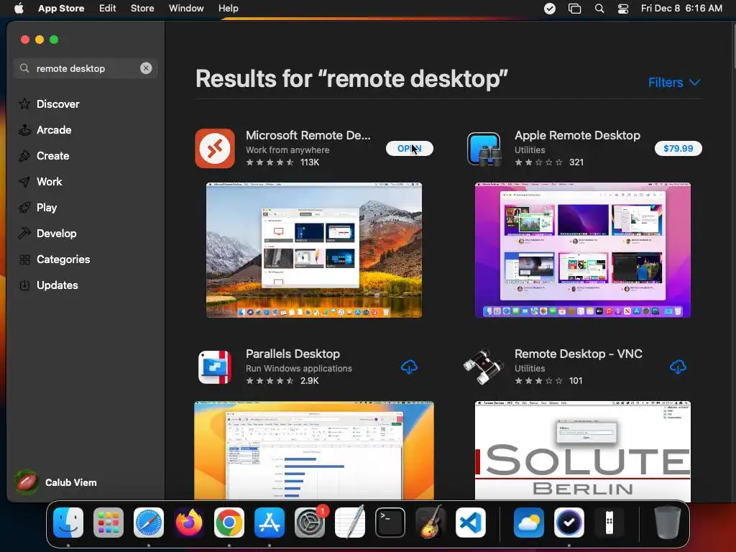Click the window stack icon in menu bar
Viewport: 736px width, 552px height.
coord(574,9)
